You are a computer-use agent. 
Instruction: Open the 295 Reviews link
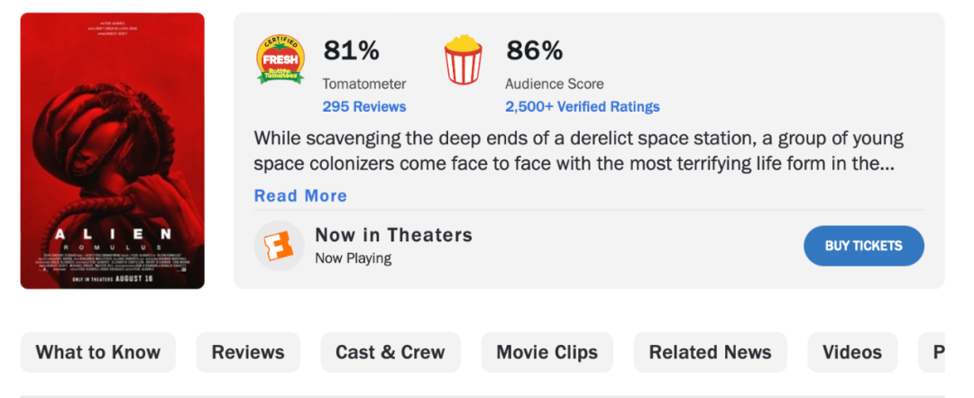[x=364, y=106]
